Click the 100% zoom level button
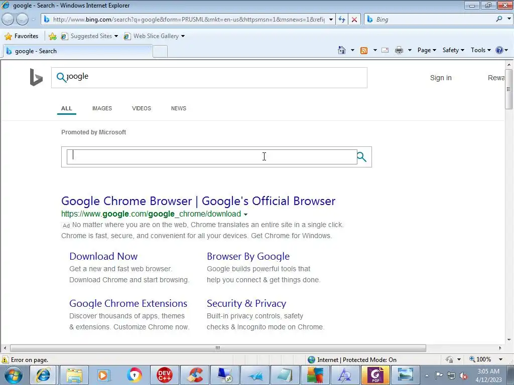This screenshot has height=385, width=514. tap(480, 359)
